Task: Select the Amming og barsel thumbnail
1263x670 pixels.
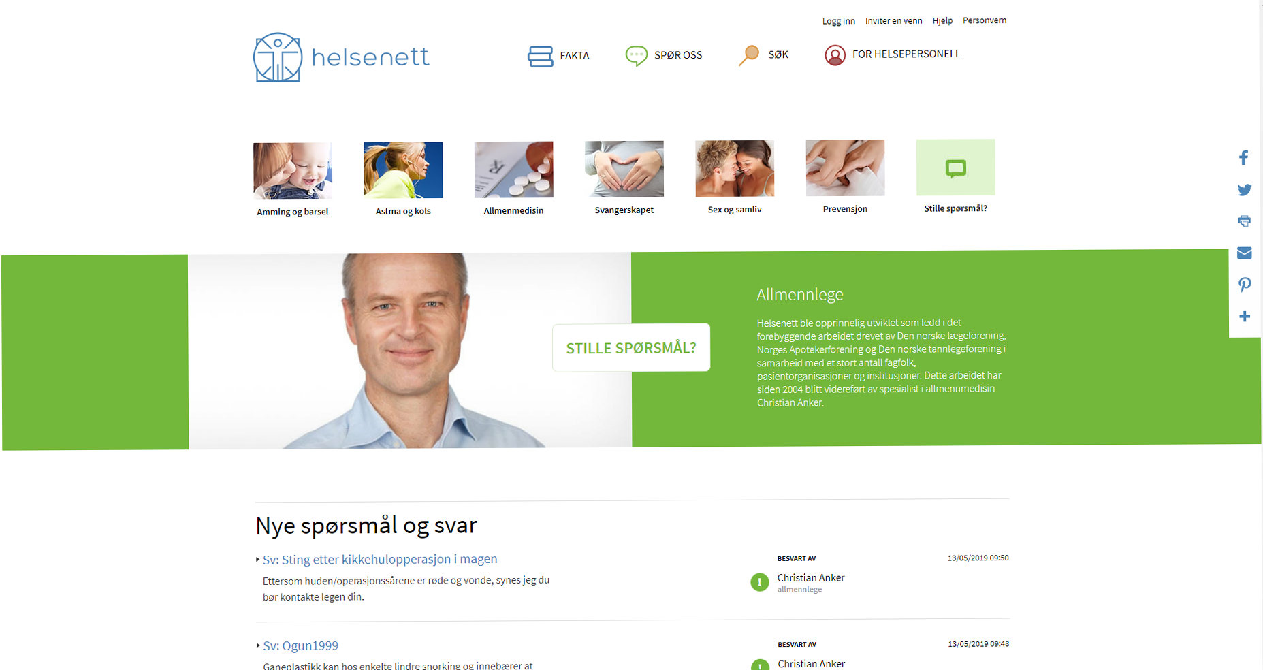Action: tap(293, 171)
